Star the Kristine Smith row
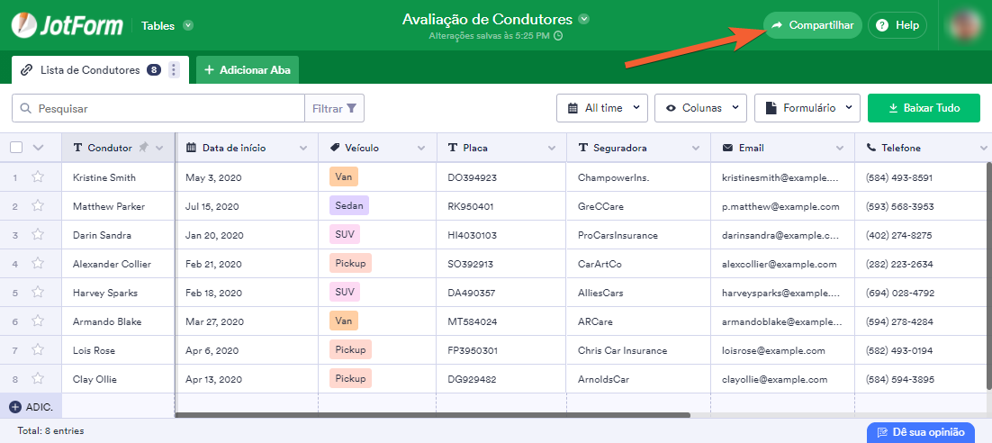992x443 pixels. (38, 177)
